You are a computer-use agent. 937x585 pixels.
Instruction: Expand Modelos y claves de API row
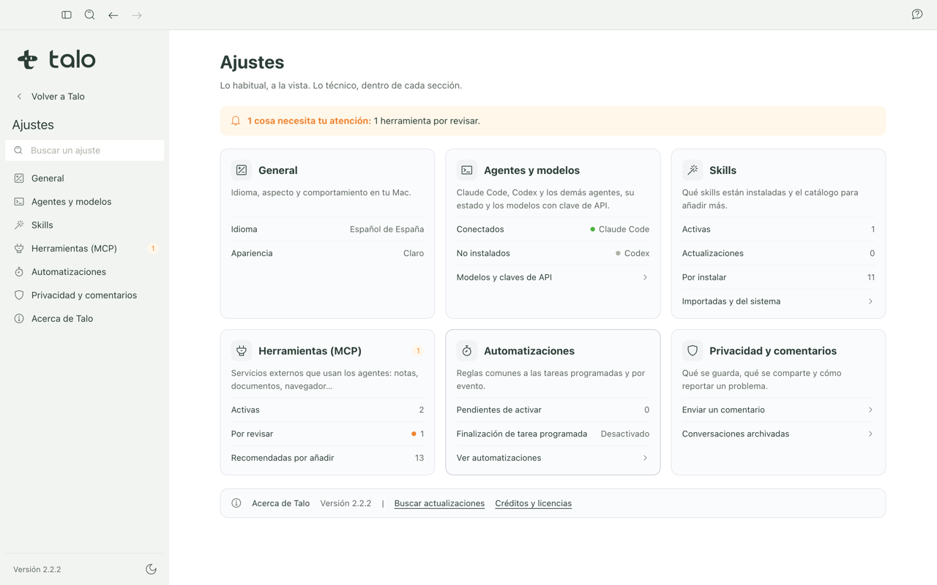pos(553,277)
